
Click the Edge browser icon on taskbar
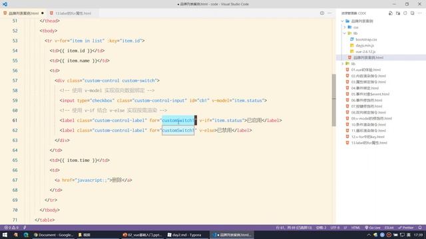click(x=26, y=235)
